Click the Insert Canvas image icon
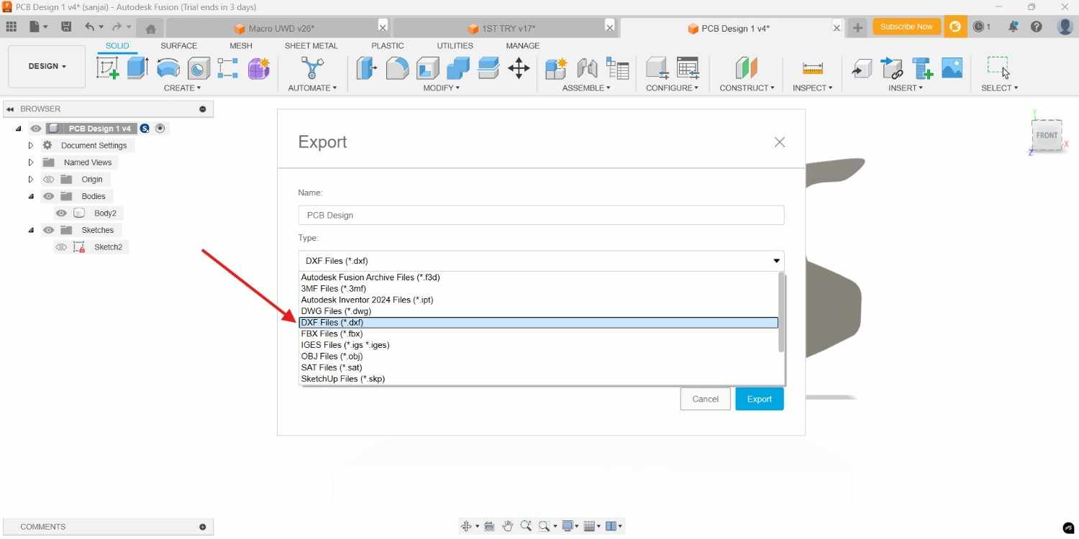 click(952, 68)
